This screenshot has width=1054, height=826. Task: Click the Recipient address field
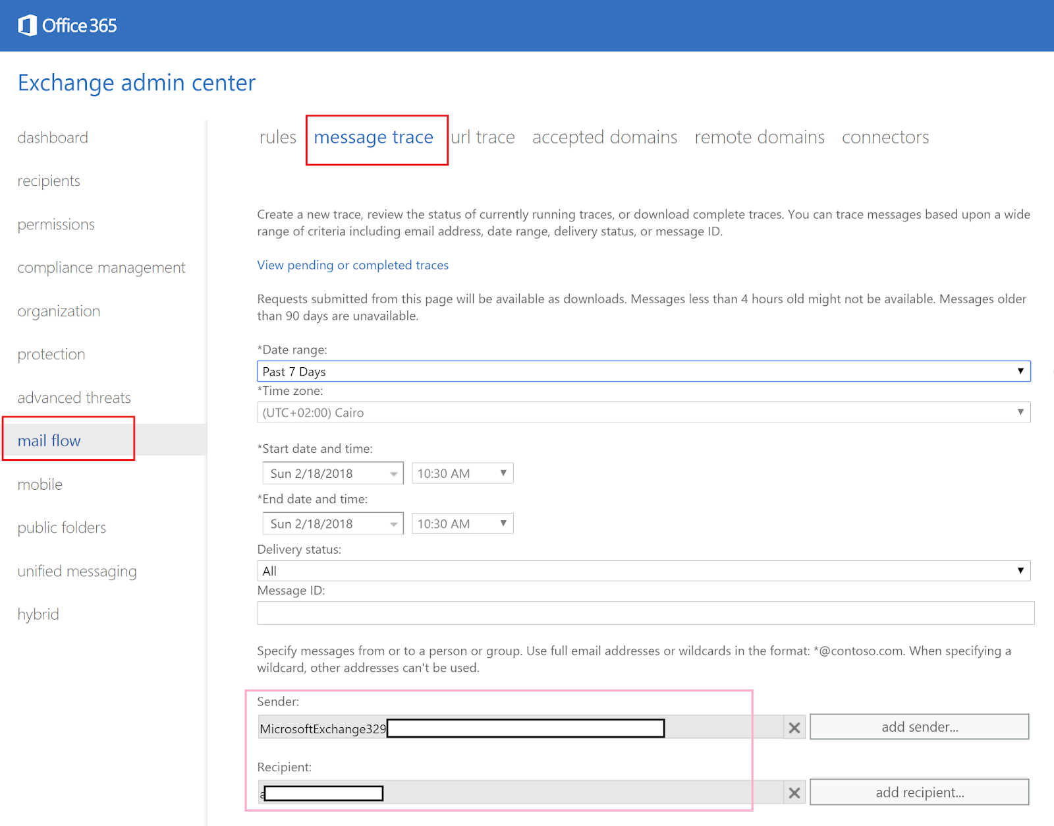coord(520,793)
